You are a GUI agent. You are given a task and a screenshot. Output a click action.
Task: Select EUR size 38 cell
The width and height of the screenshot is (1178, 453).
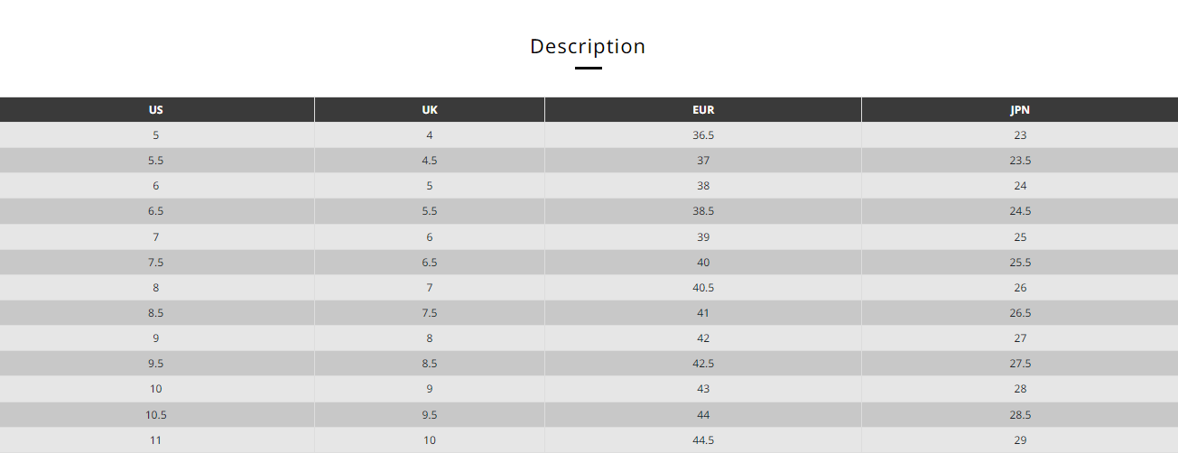pyautogui.click(x=703, y=186)
